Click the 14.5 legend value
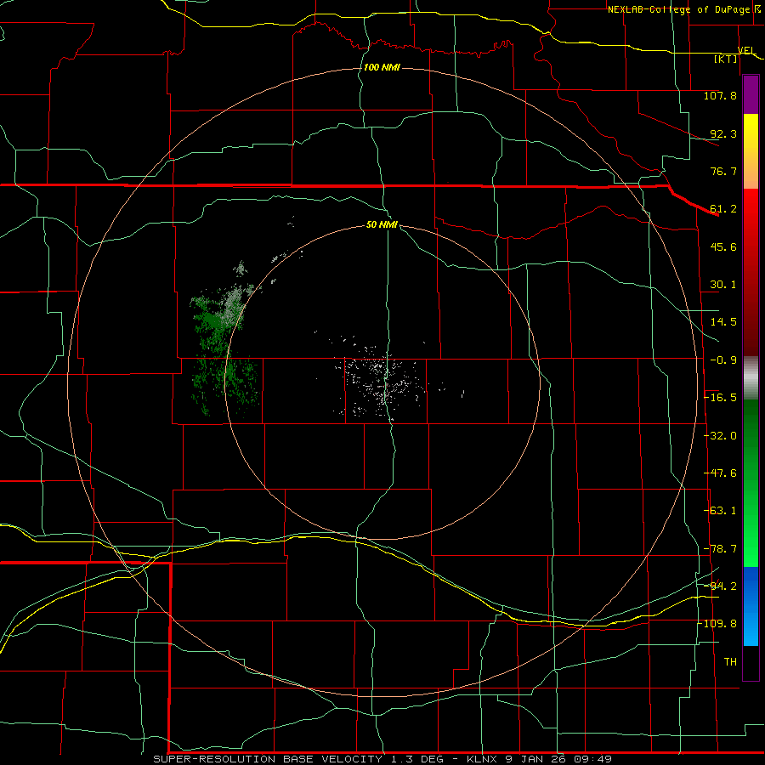Image resolution: width=765 pixels, height=765 pixels. click(723, 322)
